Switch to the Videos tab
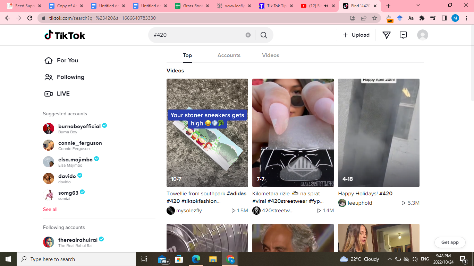The image size is (474, 266). 271,55
